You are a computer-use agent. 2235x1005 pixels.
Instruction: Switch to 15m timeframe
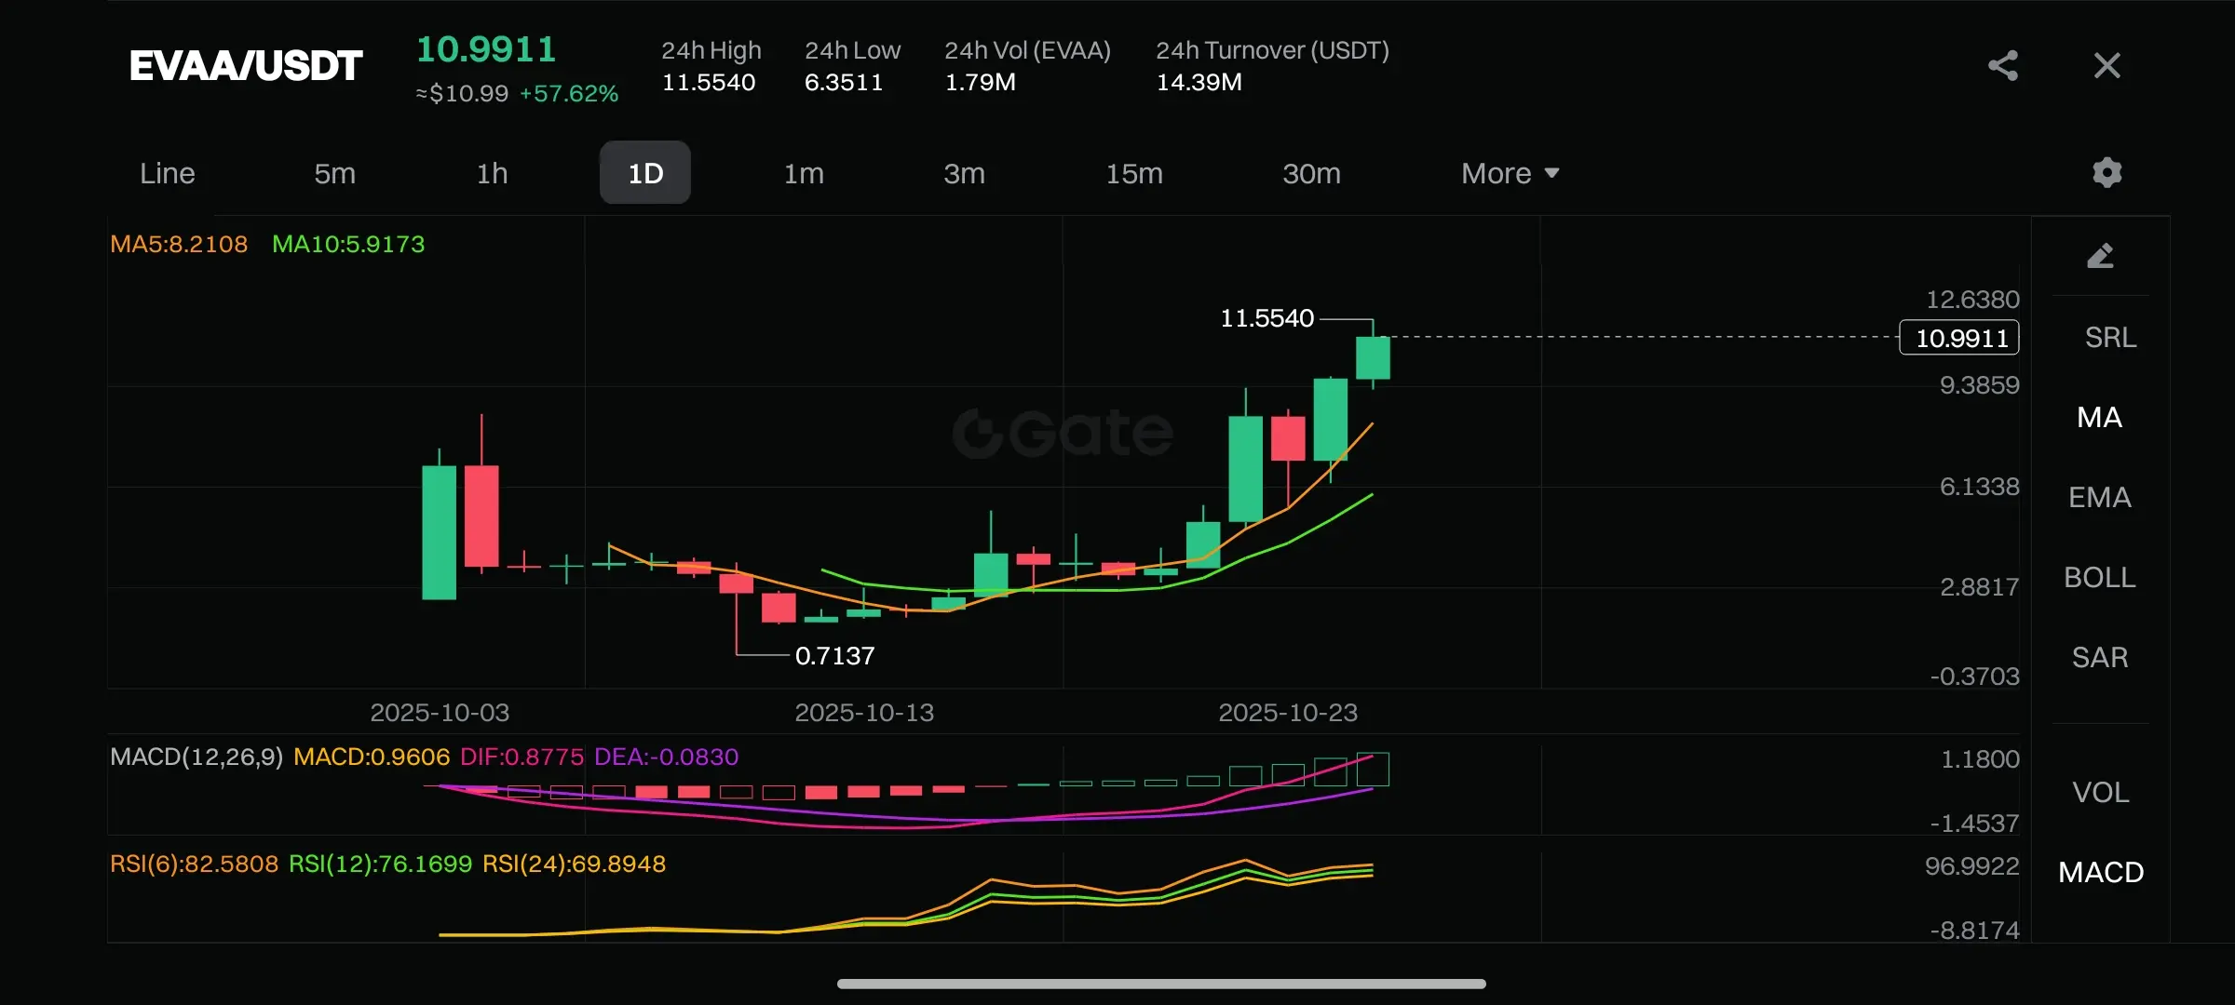coord(1133,173)
